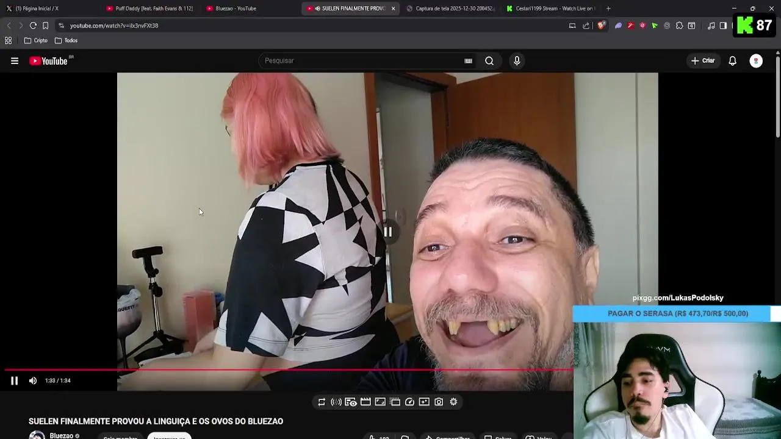
Task: Open the extensions puzzle-piece menu
Action: coord(679,26)
